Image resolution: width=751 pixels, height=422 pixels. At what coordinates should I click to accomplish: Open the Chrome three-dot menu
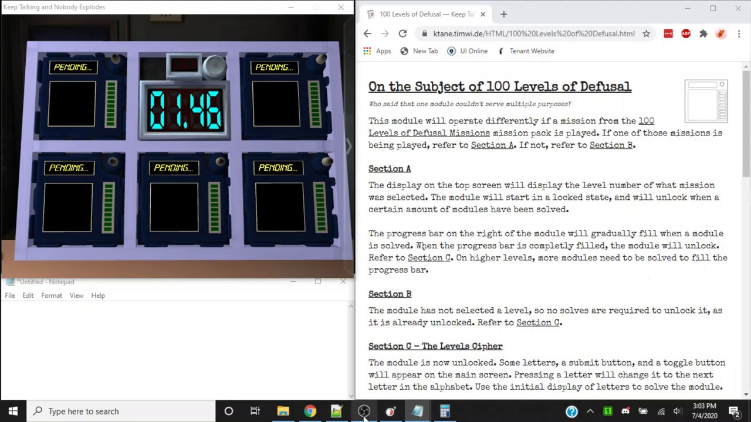click(739, 33)
